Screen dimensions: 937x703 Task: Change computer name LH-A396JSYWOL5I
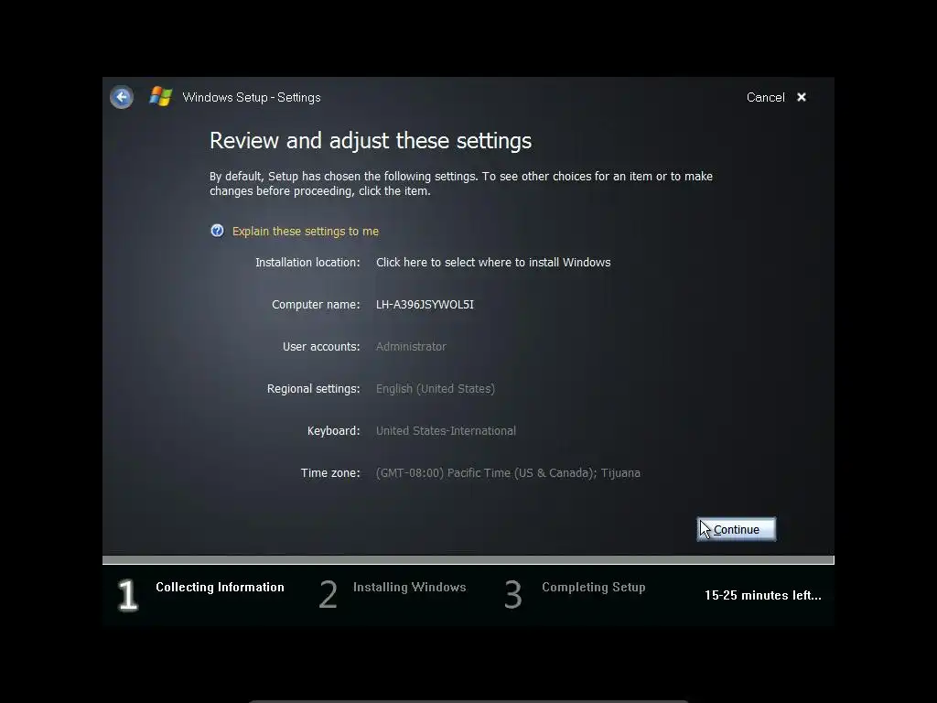[x=425, y=304]
